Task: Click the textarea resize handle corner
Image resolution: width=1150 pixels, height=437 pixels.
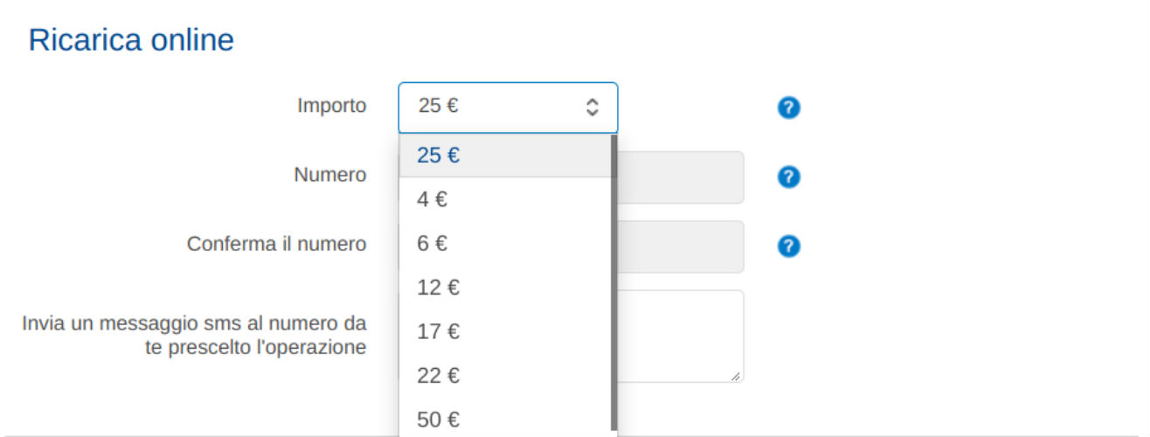Action: [x=736, y=375]
